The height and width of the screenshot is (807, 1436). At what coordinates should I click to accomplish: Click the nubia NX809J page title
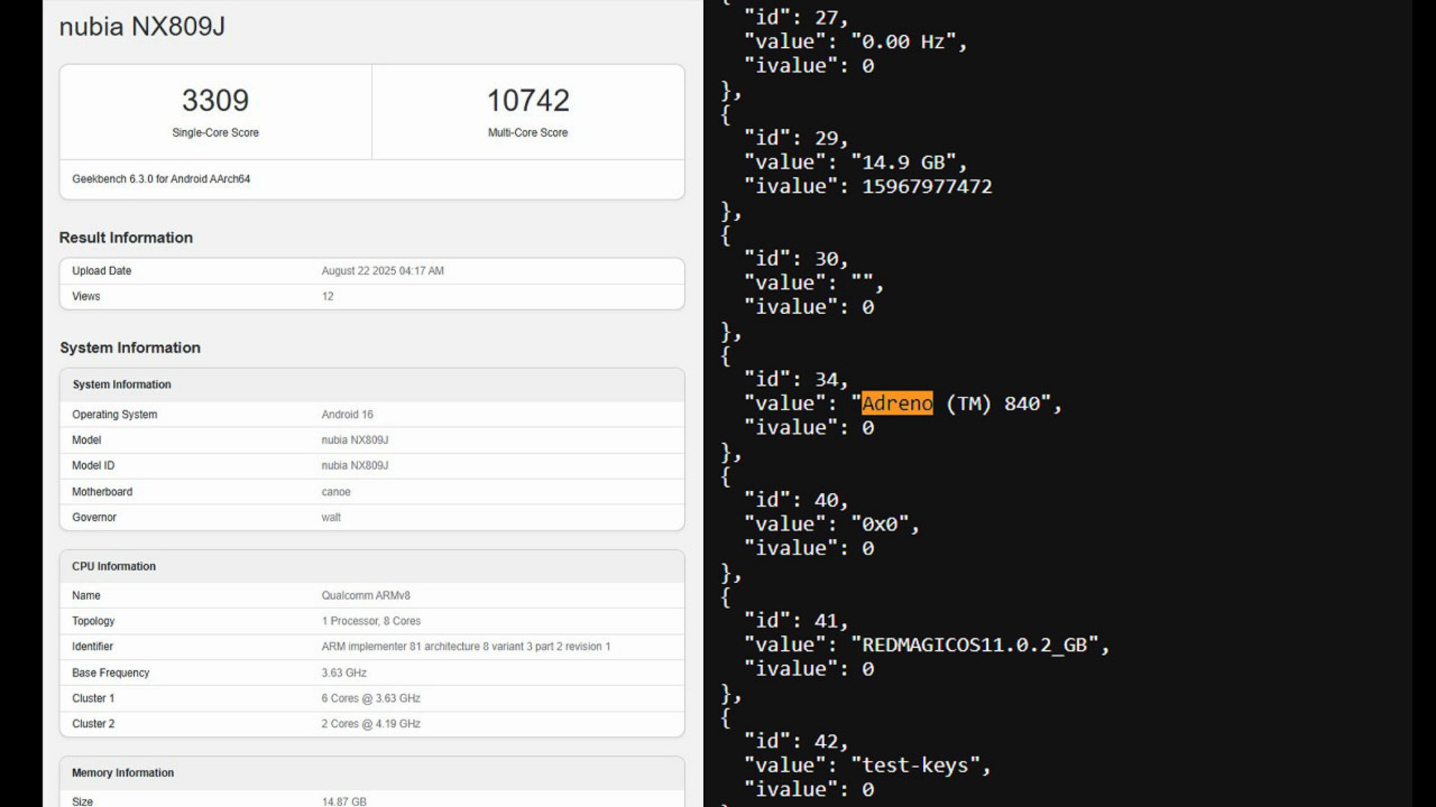point(142,27)
